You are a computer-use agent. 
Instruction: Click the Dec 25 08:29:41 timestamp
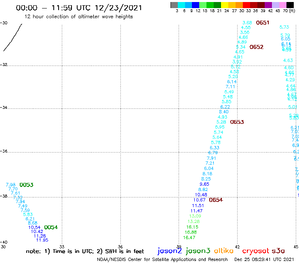264,259
